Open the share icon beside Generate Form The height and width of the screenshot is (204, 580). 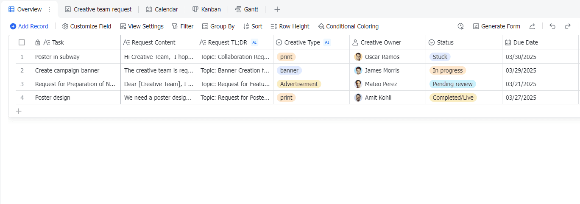532,26
